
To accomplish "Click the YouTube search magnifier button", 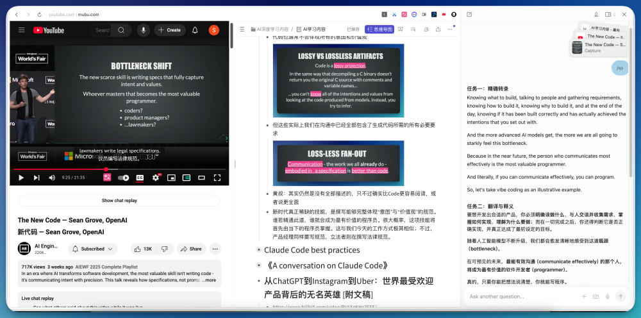I will click(x=121, y=30).
